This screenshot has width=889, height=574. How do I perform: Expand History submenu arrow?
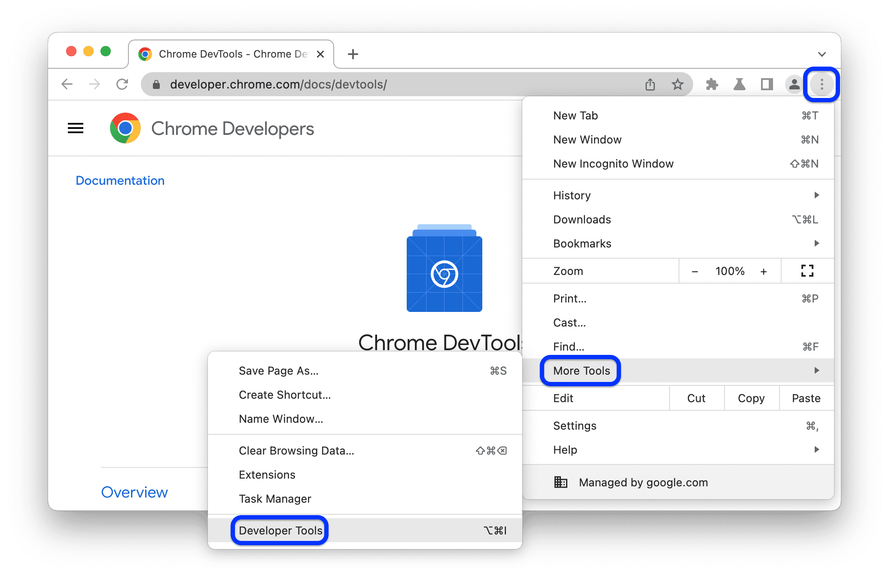pyautogui.click(x=817, y=195)
